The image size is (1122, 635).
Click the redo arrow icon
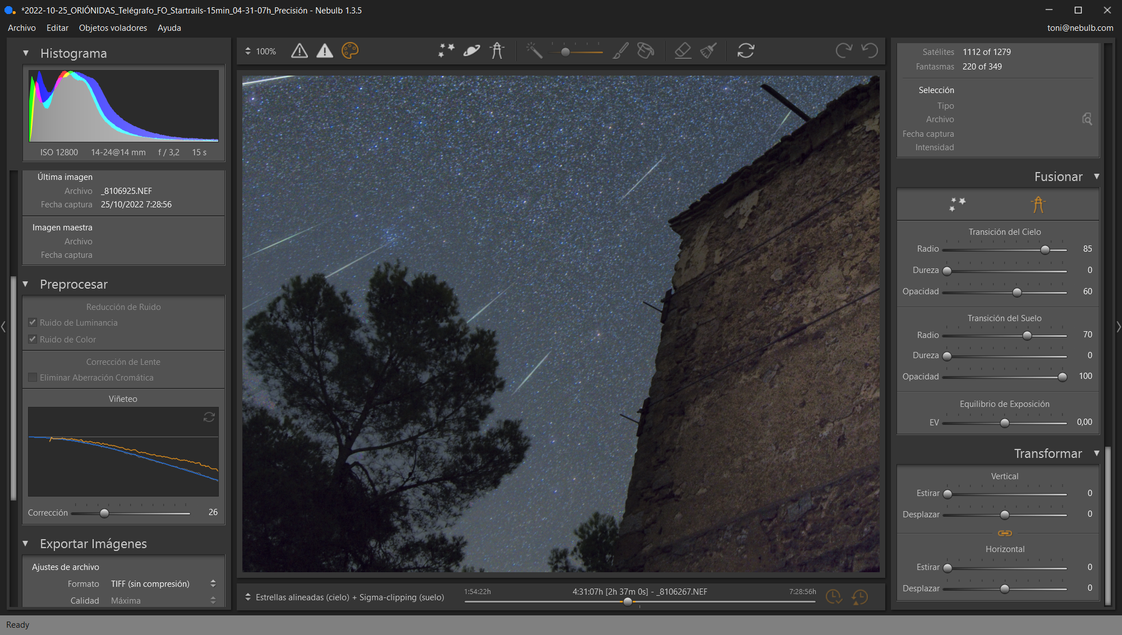[844, 51]
